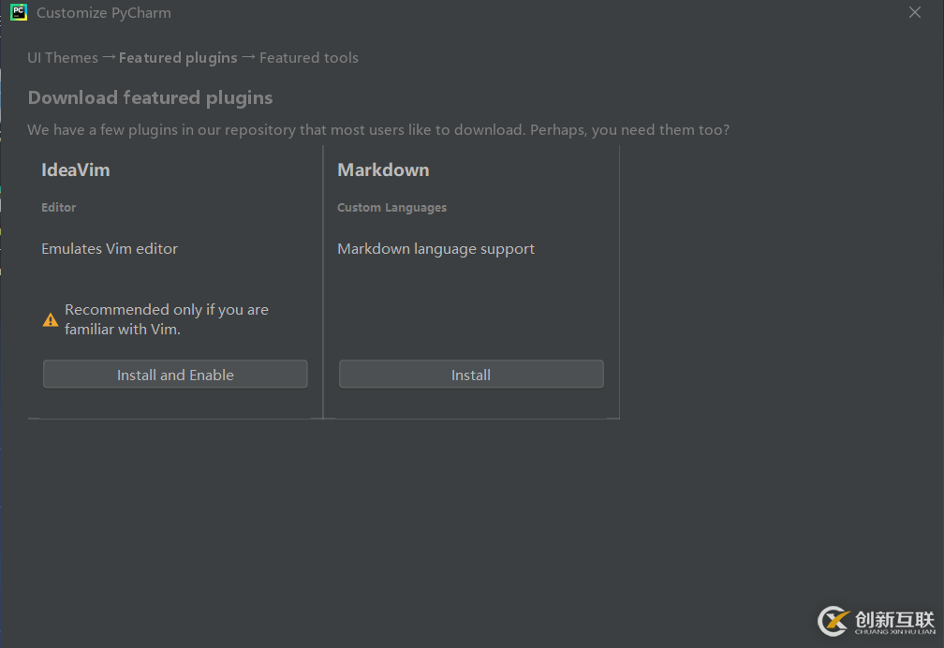
Task: Click the Editor category label under IdeaVim
Action: pos(59,207)
